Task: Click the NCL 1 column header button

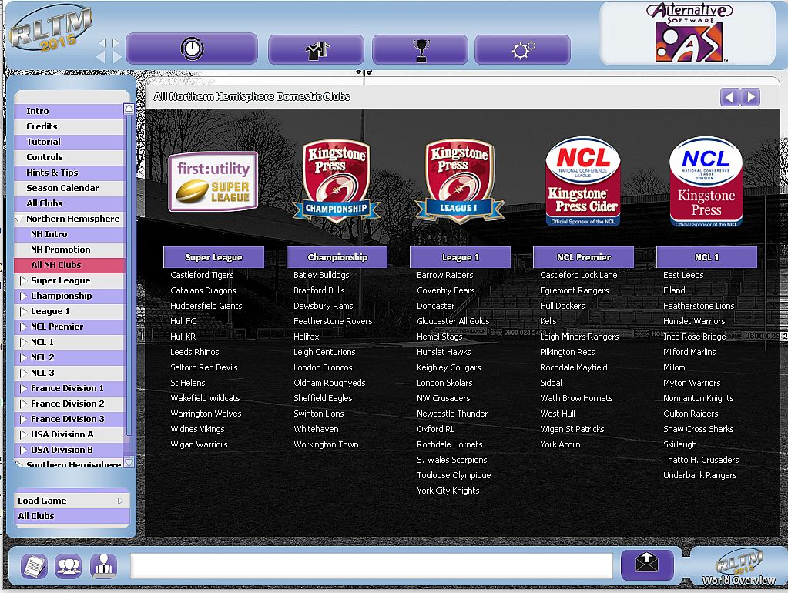Action: point(706,257)
